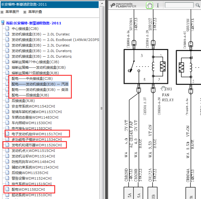This screenshot has height=199, width=201.
Task: Click page icon beside 警告设备WDM11524CHI
Action: coord(7,178)
